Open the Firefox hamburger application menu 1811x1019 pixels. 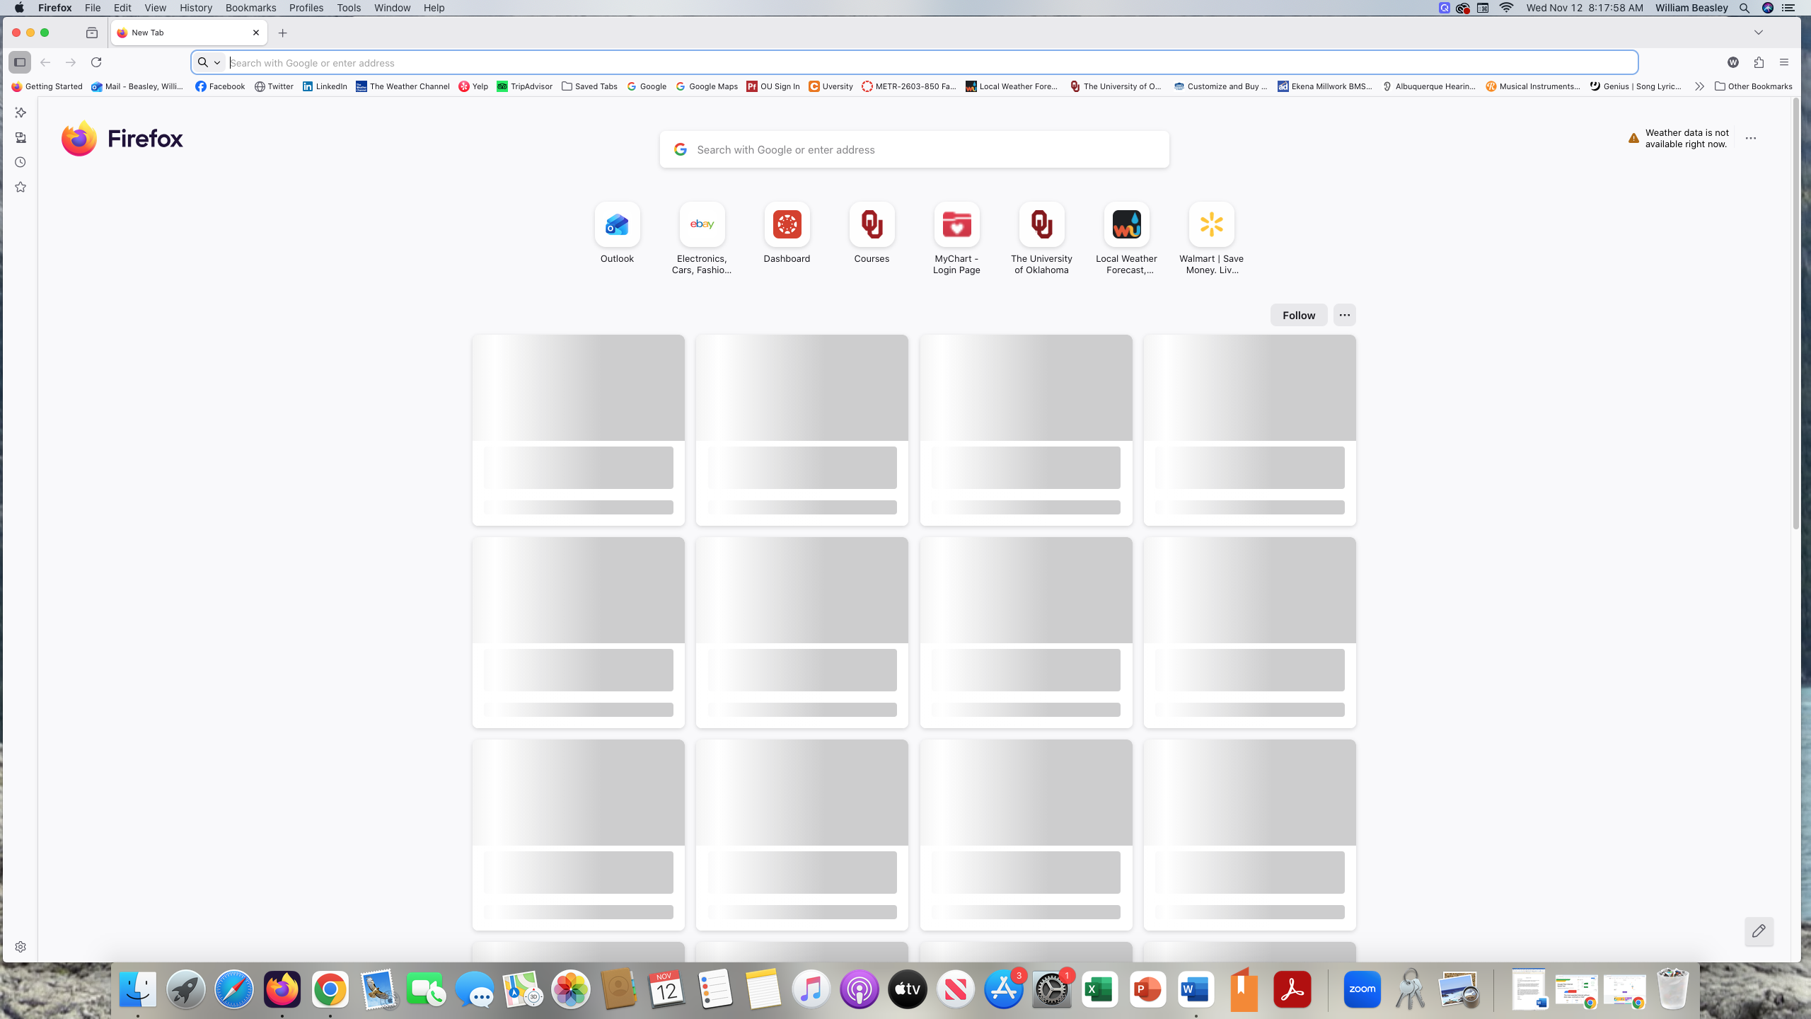point(1784,62)
